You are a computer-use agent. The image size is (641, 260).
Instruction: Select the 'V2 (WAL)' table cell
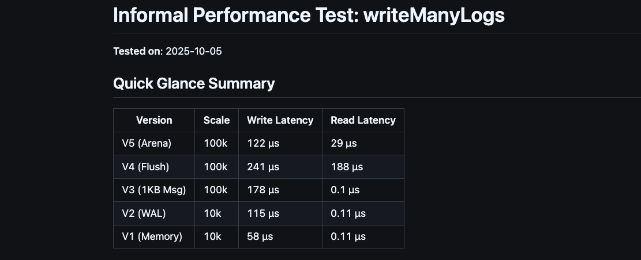pyautogui.click(x=144, y=213)
